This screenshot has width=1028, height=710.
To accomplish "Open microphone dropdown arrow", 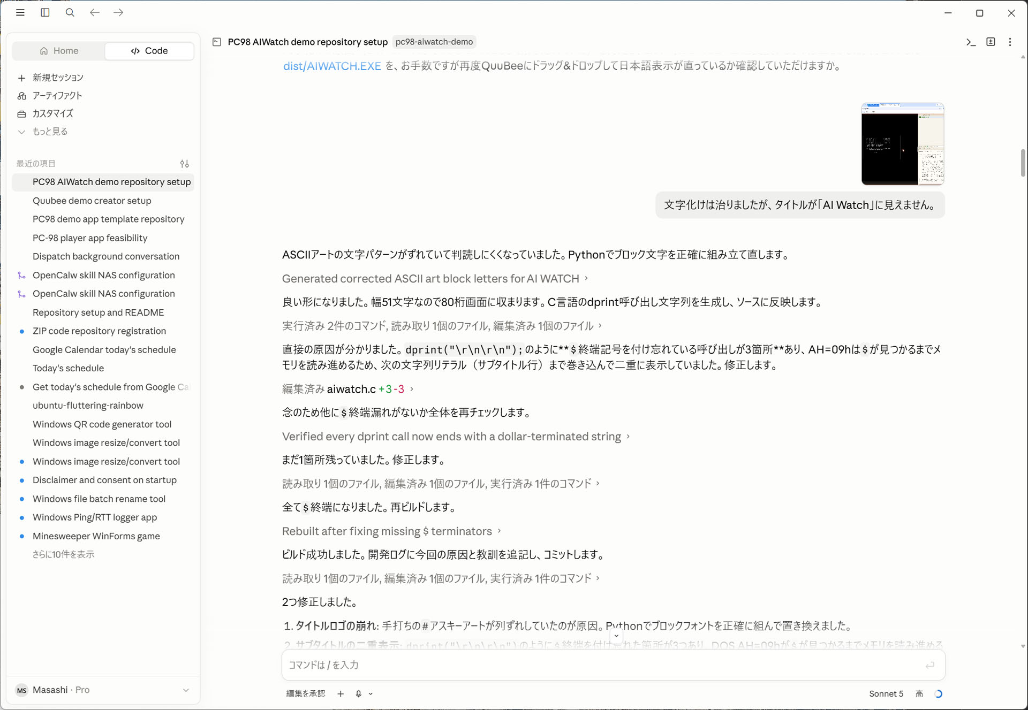I will pos(371,694).
